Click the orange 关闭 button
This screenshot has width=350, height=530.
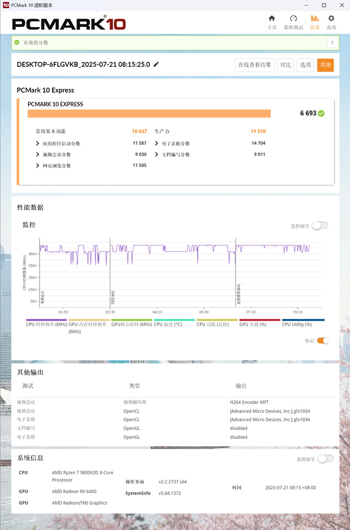point(325,65)
